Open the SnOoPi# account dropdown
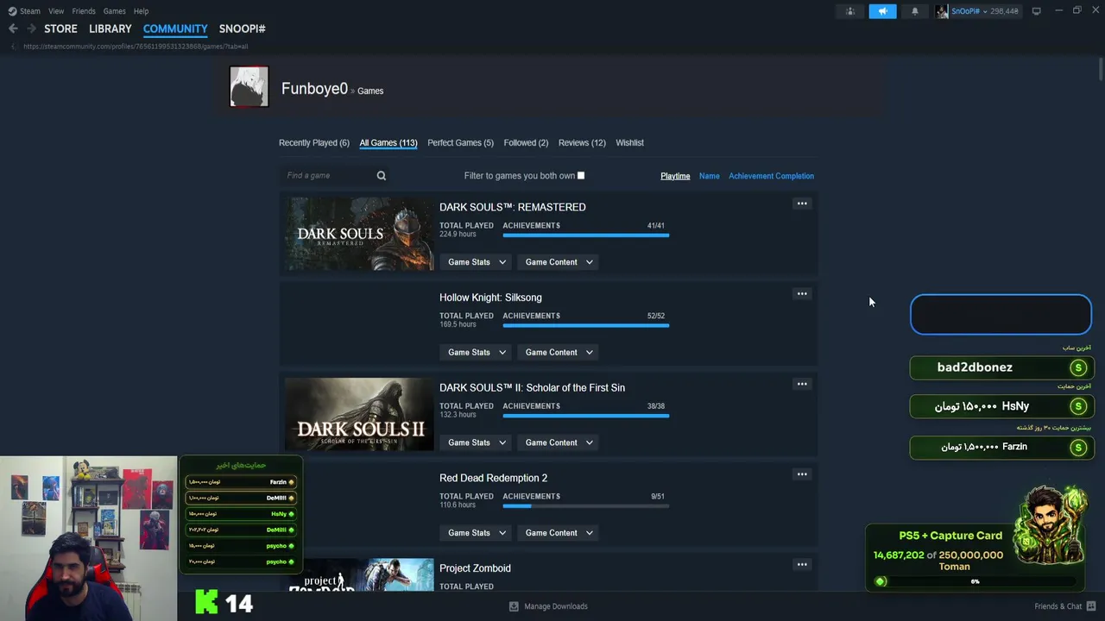This screenshot has width=1105, height=621. [x=969, y=11]
